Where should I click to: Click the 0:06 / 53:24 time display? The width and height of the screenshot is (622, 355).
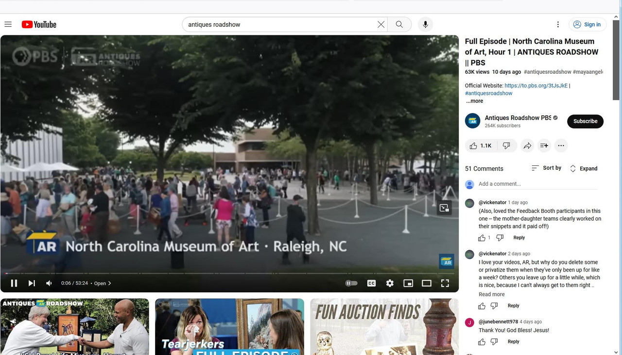pyautogui.click(x=74, y=283)
